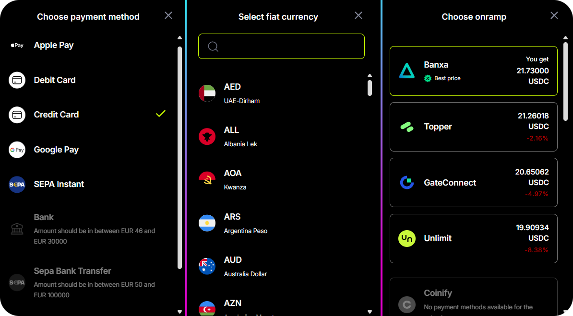The image size is (573, 316).
Task: Pick Kwanza (AOA) from currency list
Action: pos(235,179)
